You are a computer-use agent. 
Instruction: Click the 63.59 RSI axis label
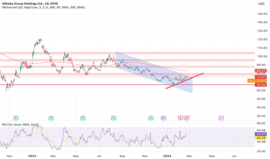point(261,130)
